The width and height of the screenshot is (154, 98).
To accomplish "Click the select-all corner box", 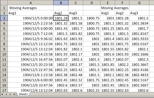I will tap(4, 3).
